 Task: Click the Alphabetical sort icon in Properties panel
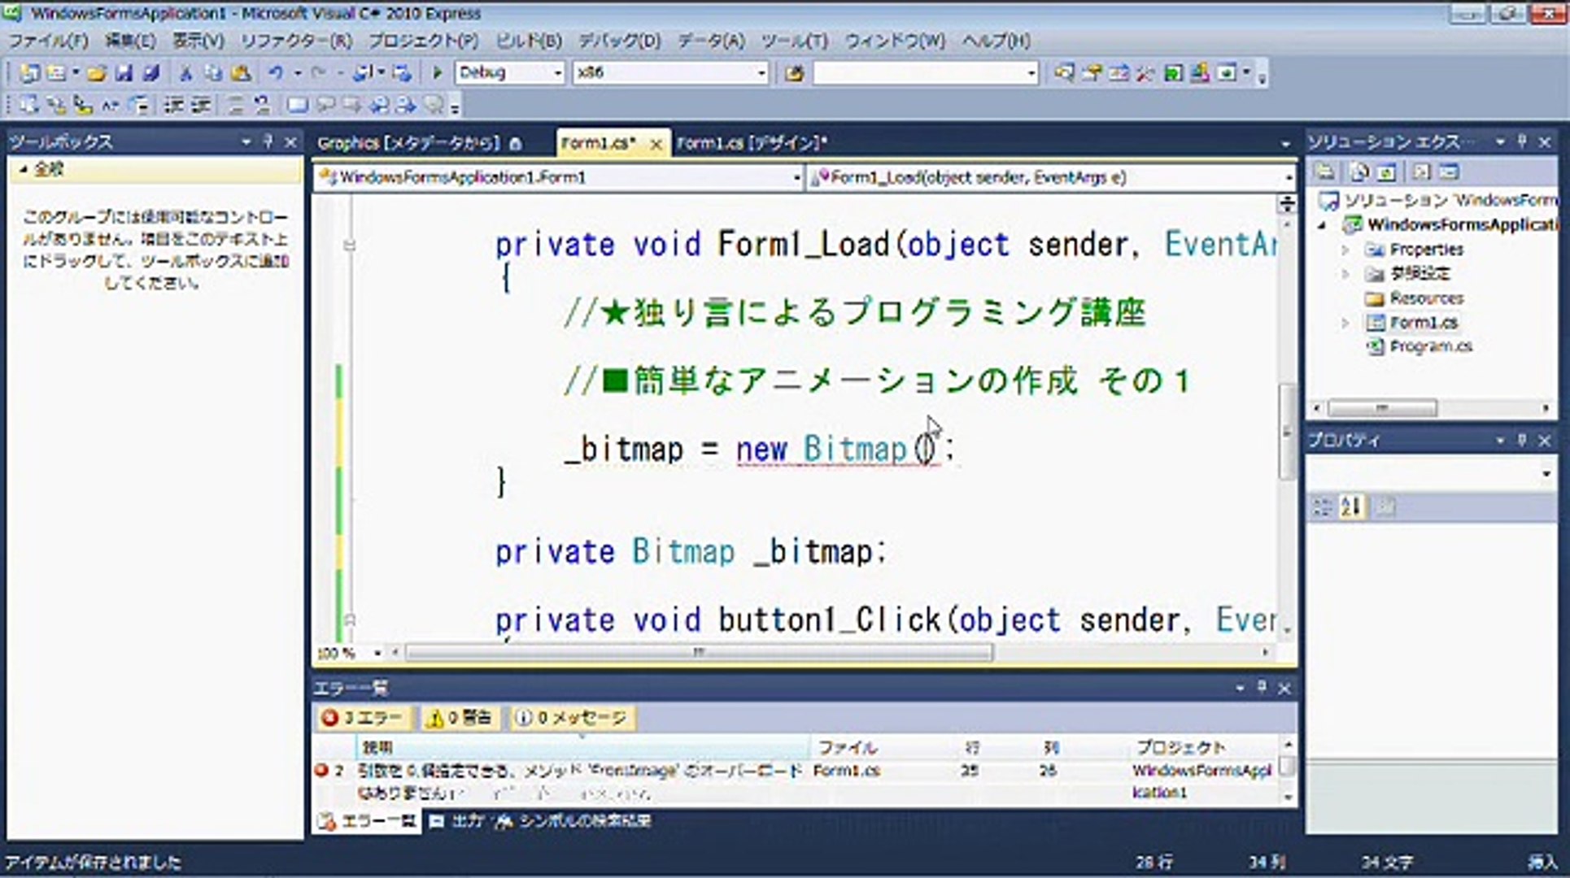(1351, 507)
